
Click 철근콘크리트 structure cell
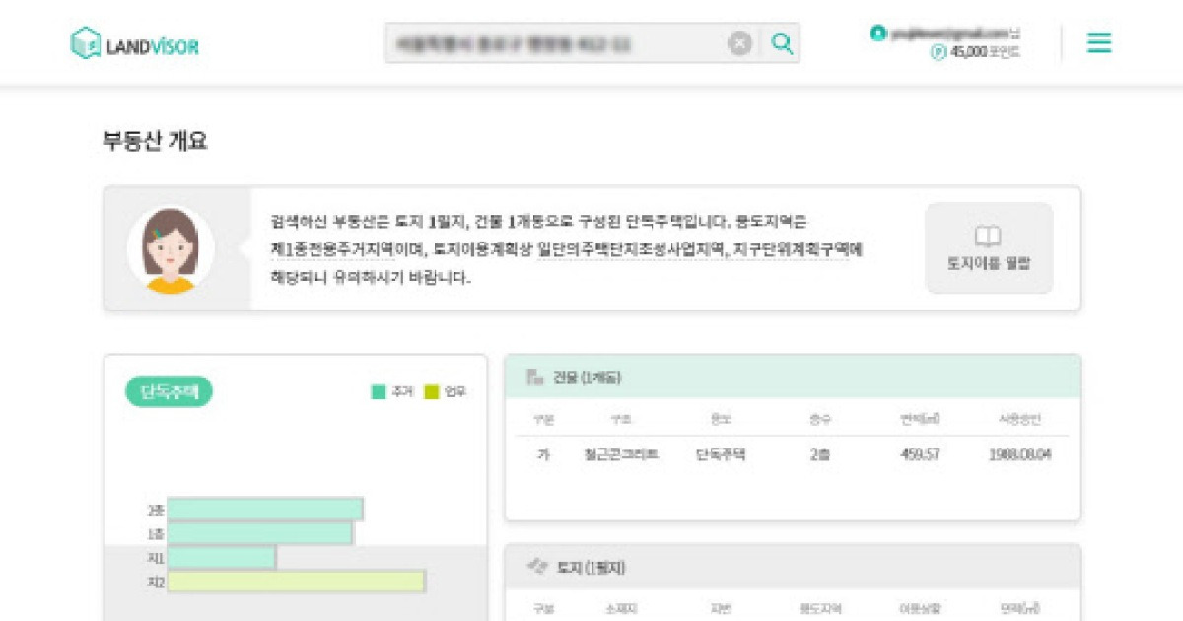click(x=621, y=454)
